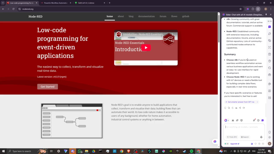
Task: Toggle the web Search option
Action: point(245,137)
